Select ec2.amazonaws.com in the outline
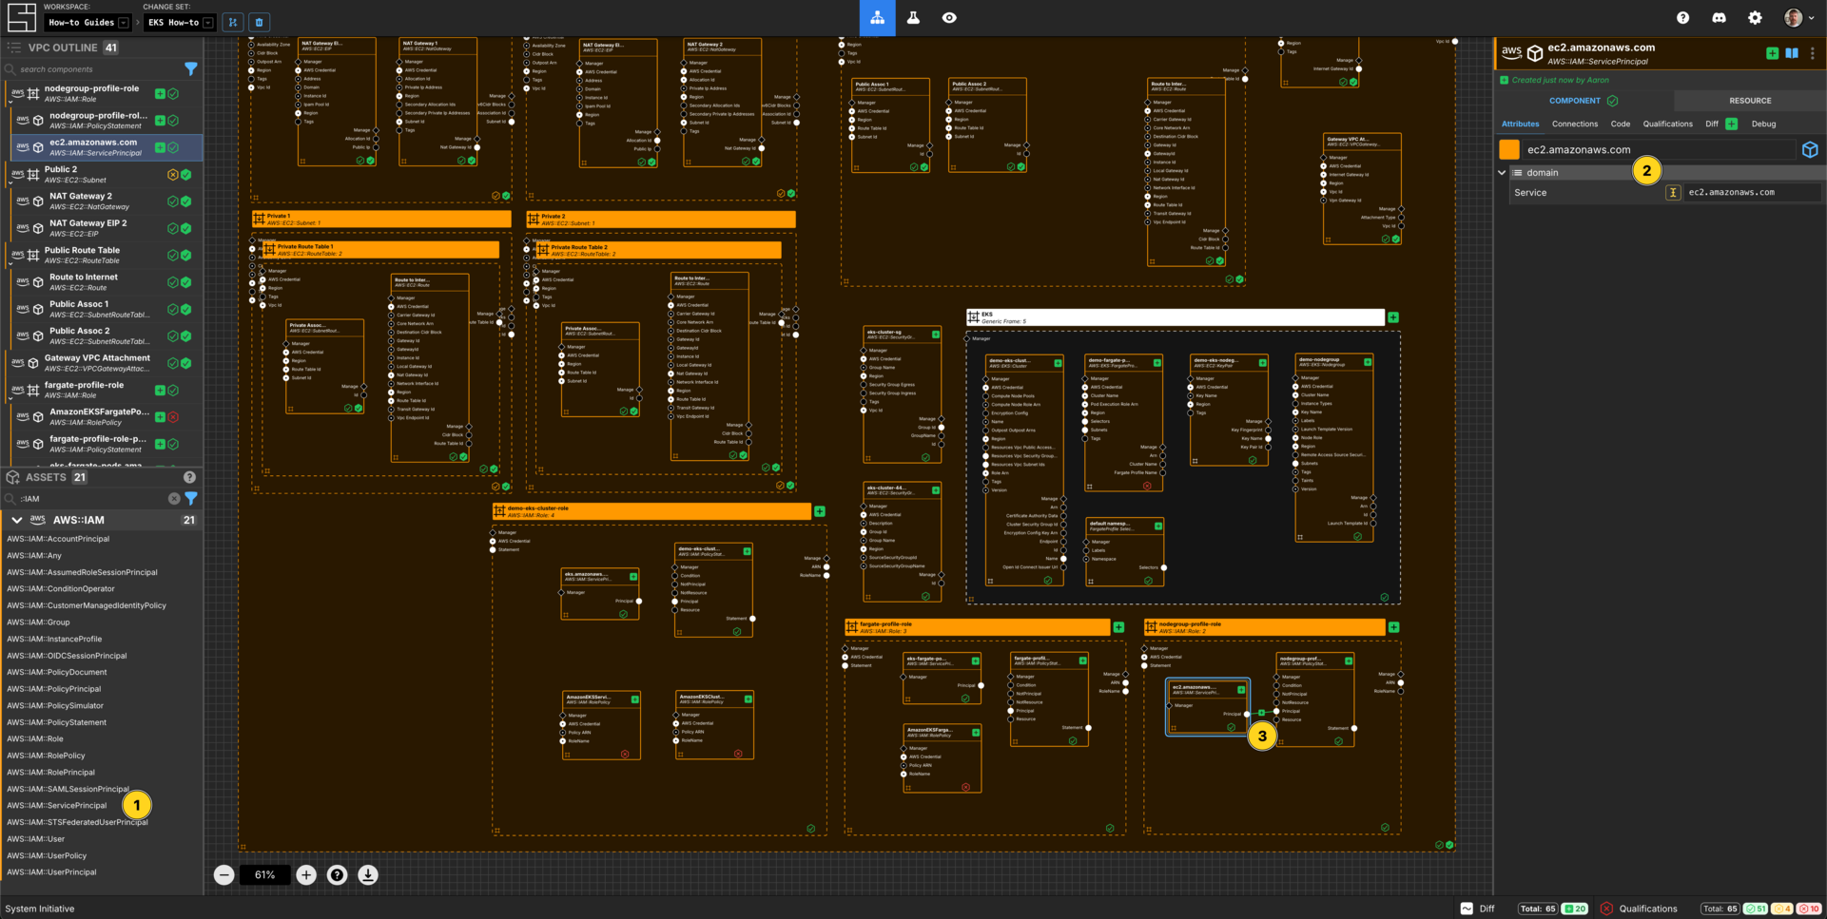This screenshot has width=1827, height=919. click(106, 147)
